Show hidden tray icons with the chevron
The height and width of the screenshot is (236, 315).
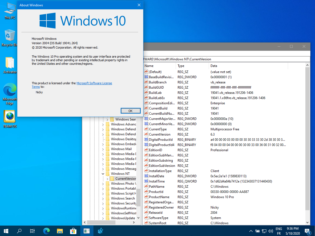click(x=251, y=231)
